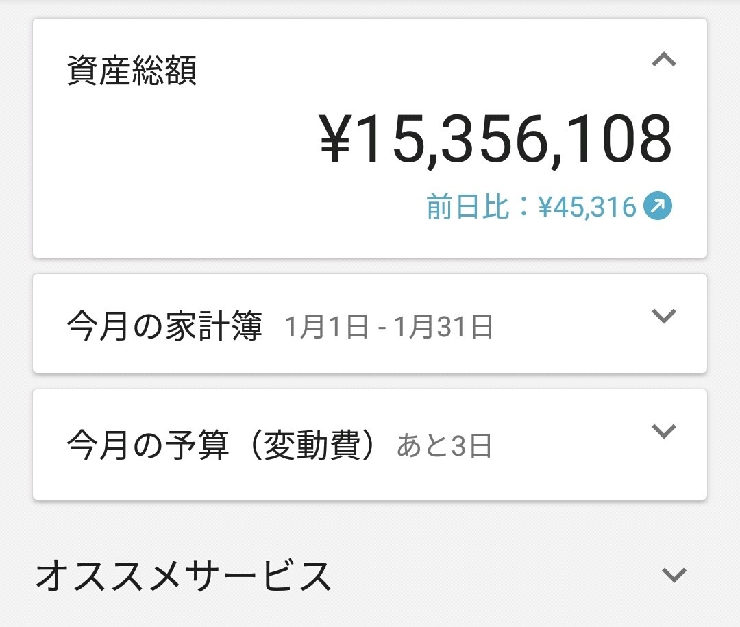Open the 今月の家計簿 title

tap(164, 328)
